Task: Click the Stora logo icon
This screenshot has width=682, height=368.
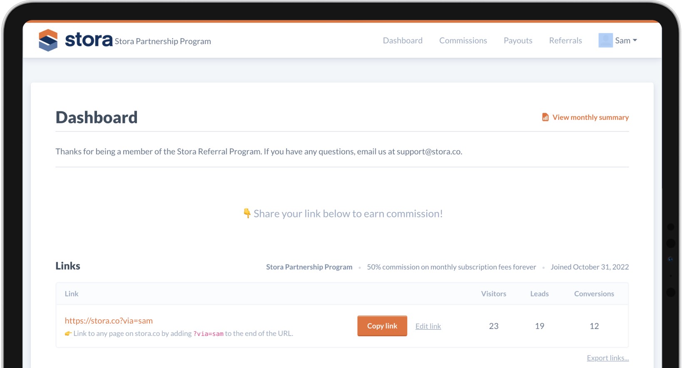Action: pyautogui.click(x=48, y=40)
